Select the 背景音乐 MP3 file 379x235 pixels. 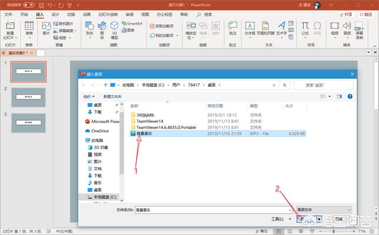218,134
